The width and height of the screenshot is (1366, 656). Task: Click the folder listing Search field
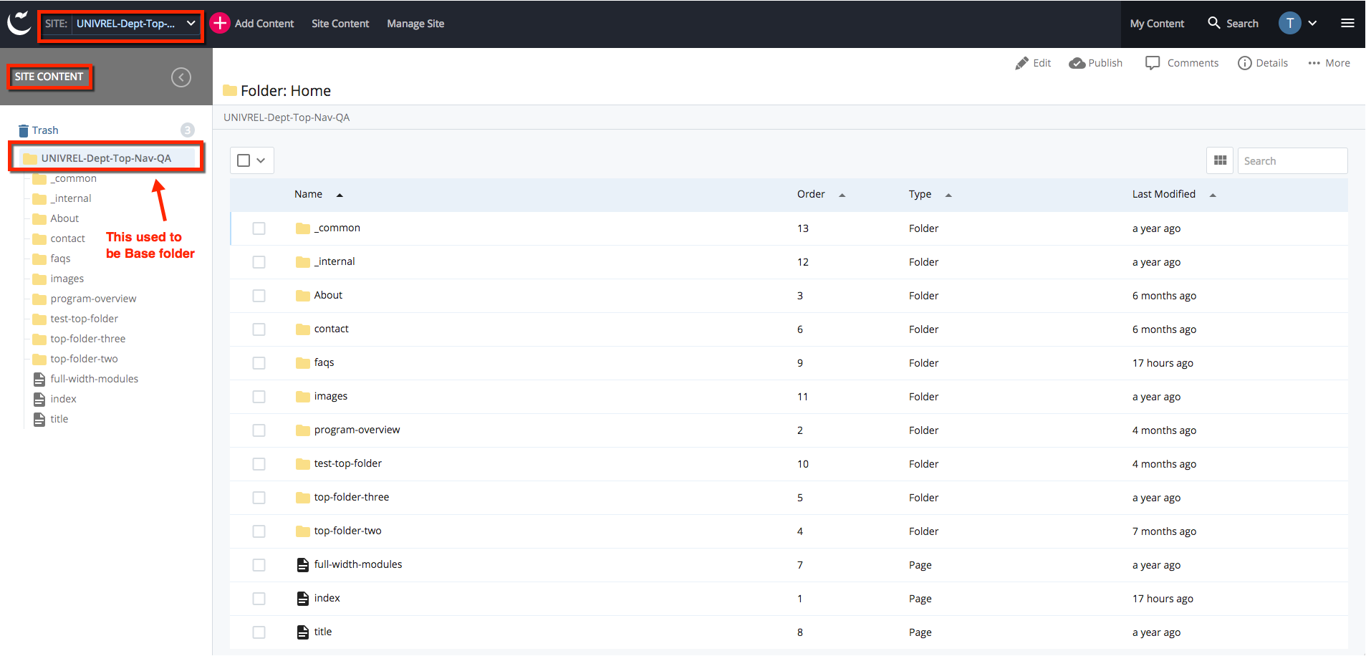(x=1292, y=160)
